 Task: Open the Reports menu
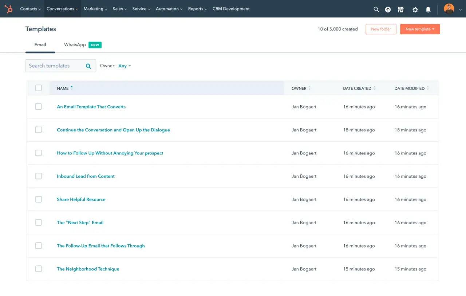[x=197, y=9]
